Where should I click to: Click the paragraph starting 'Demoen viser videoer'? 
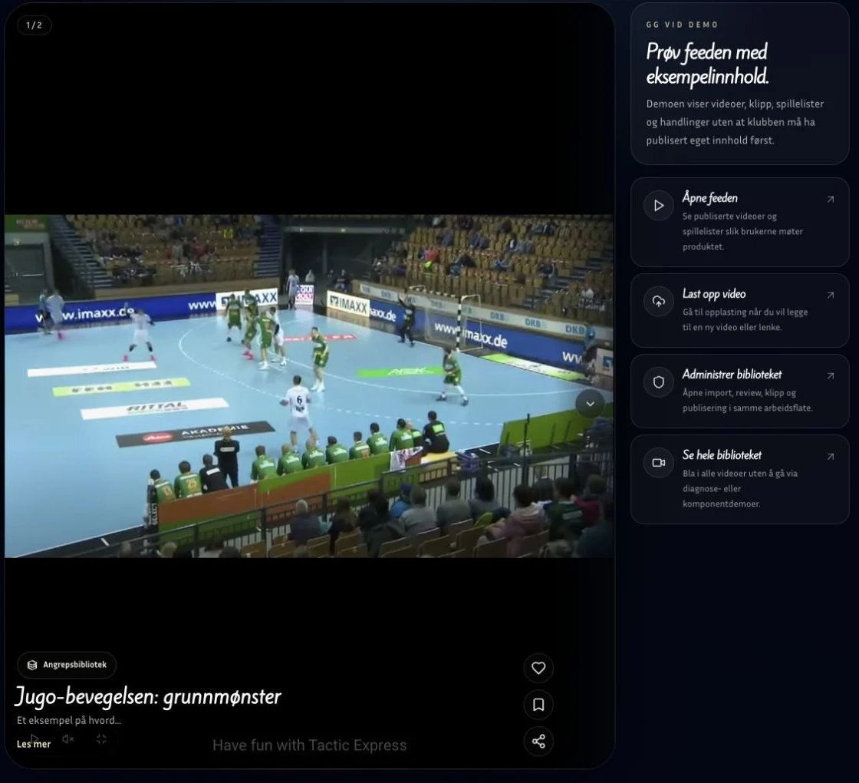pos(735,122)
